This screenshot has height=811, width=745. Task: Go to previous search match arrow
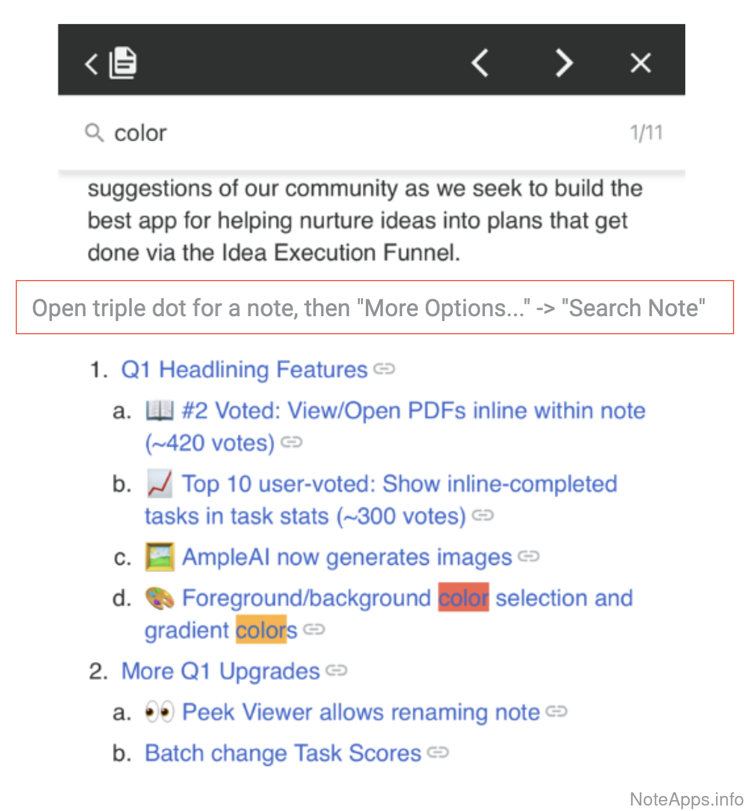click(480, 63)
